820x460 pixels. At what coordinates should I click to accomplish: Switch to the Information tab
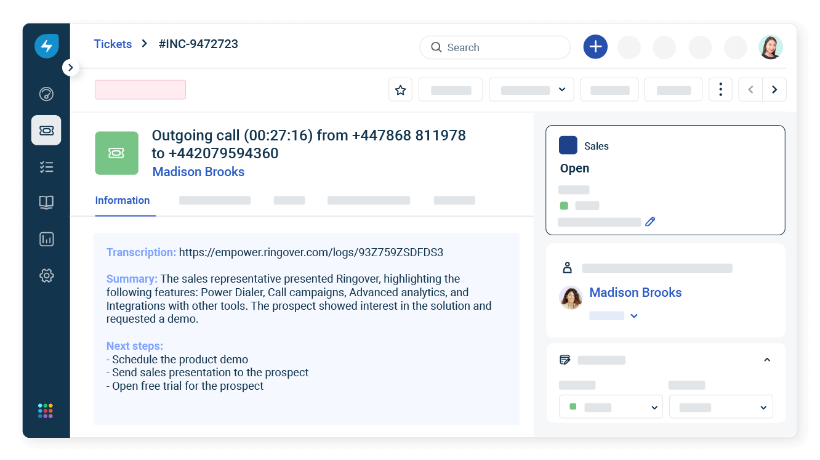[122, 200]
